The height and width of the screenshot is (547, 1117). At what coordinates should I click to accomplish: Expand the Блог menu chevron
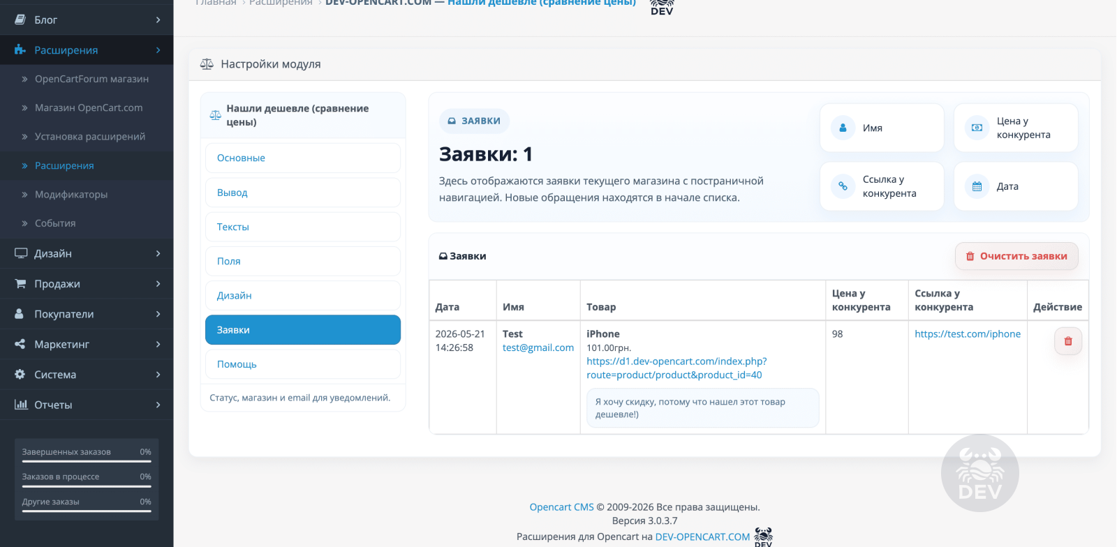(x=158, y=20)
